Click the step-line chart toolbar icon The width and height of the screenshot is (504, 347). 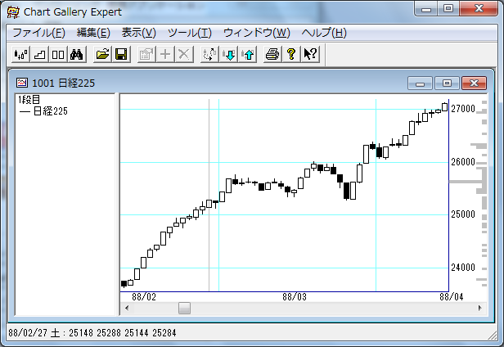(39, 54)
